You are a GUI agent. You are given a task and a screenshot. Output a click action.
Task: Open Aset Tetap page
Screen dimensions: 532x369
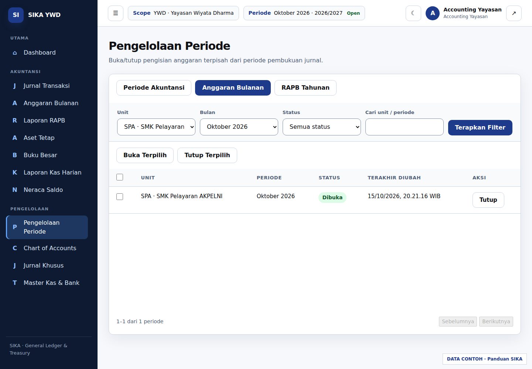(x=47, y=138)
